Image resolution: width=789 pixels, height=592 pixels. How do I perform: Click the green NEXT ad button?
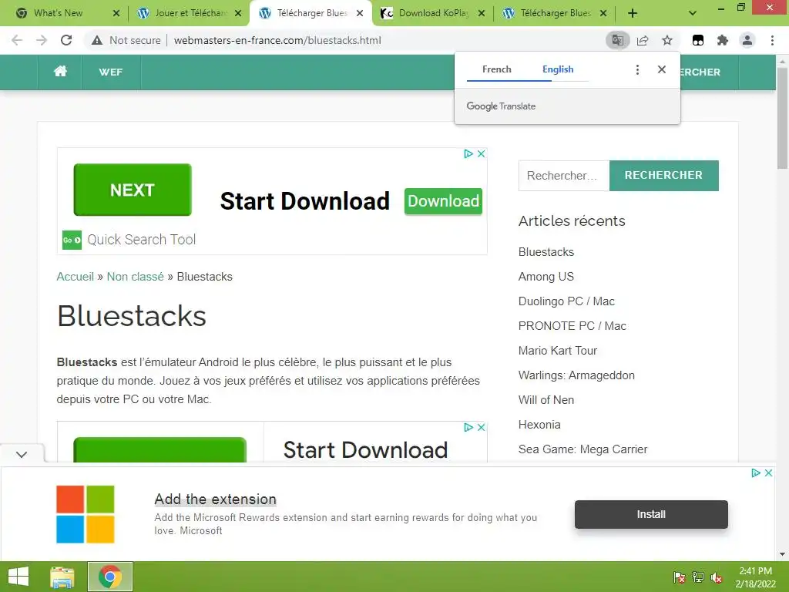[x=133, y=190]
